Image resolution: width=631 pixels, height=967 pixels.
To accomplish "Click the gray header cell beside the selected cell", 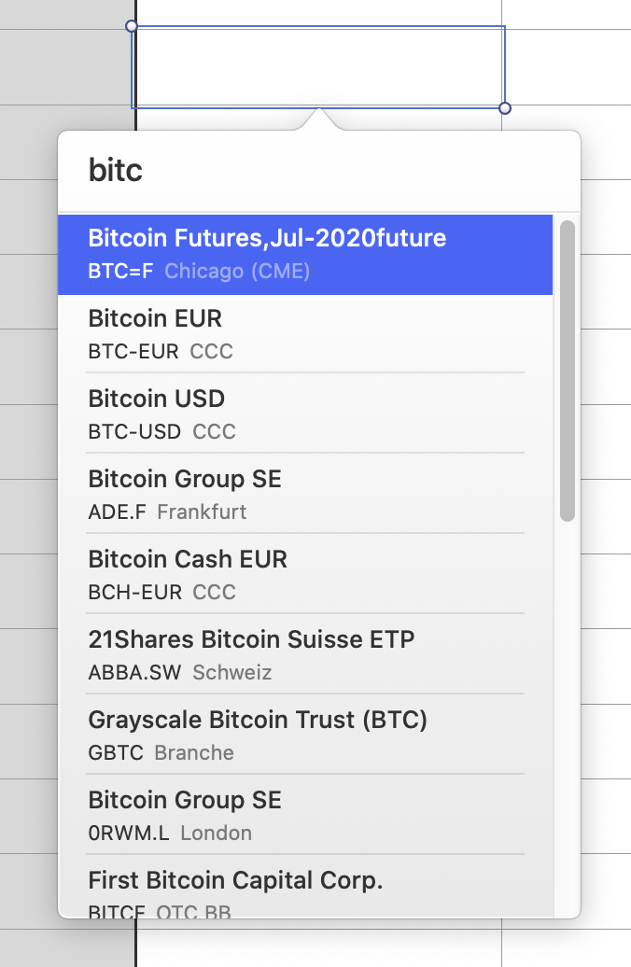I will click(65, 67).
